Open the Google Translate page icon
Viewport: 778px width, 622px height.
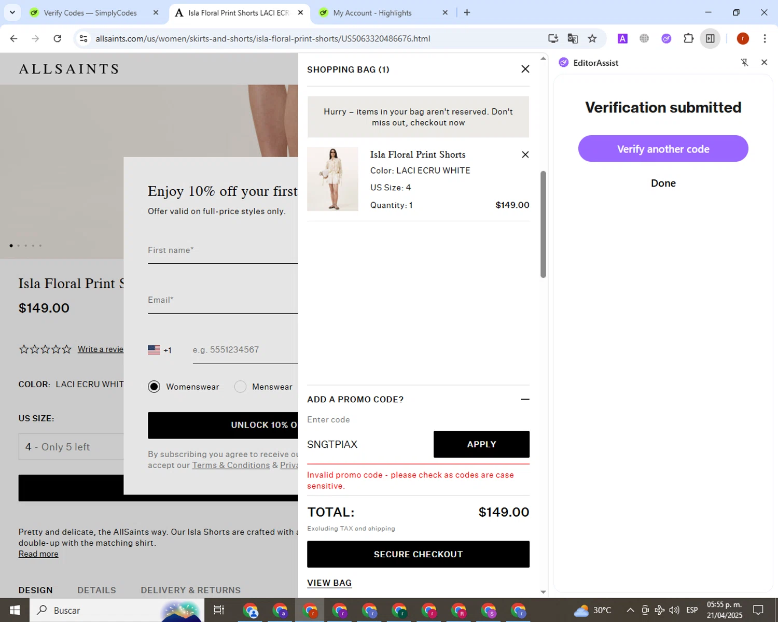point(573,38)
